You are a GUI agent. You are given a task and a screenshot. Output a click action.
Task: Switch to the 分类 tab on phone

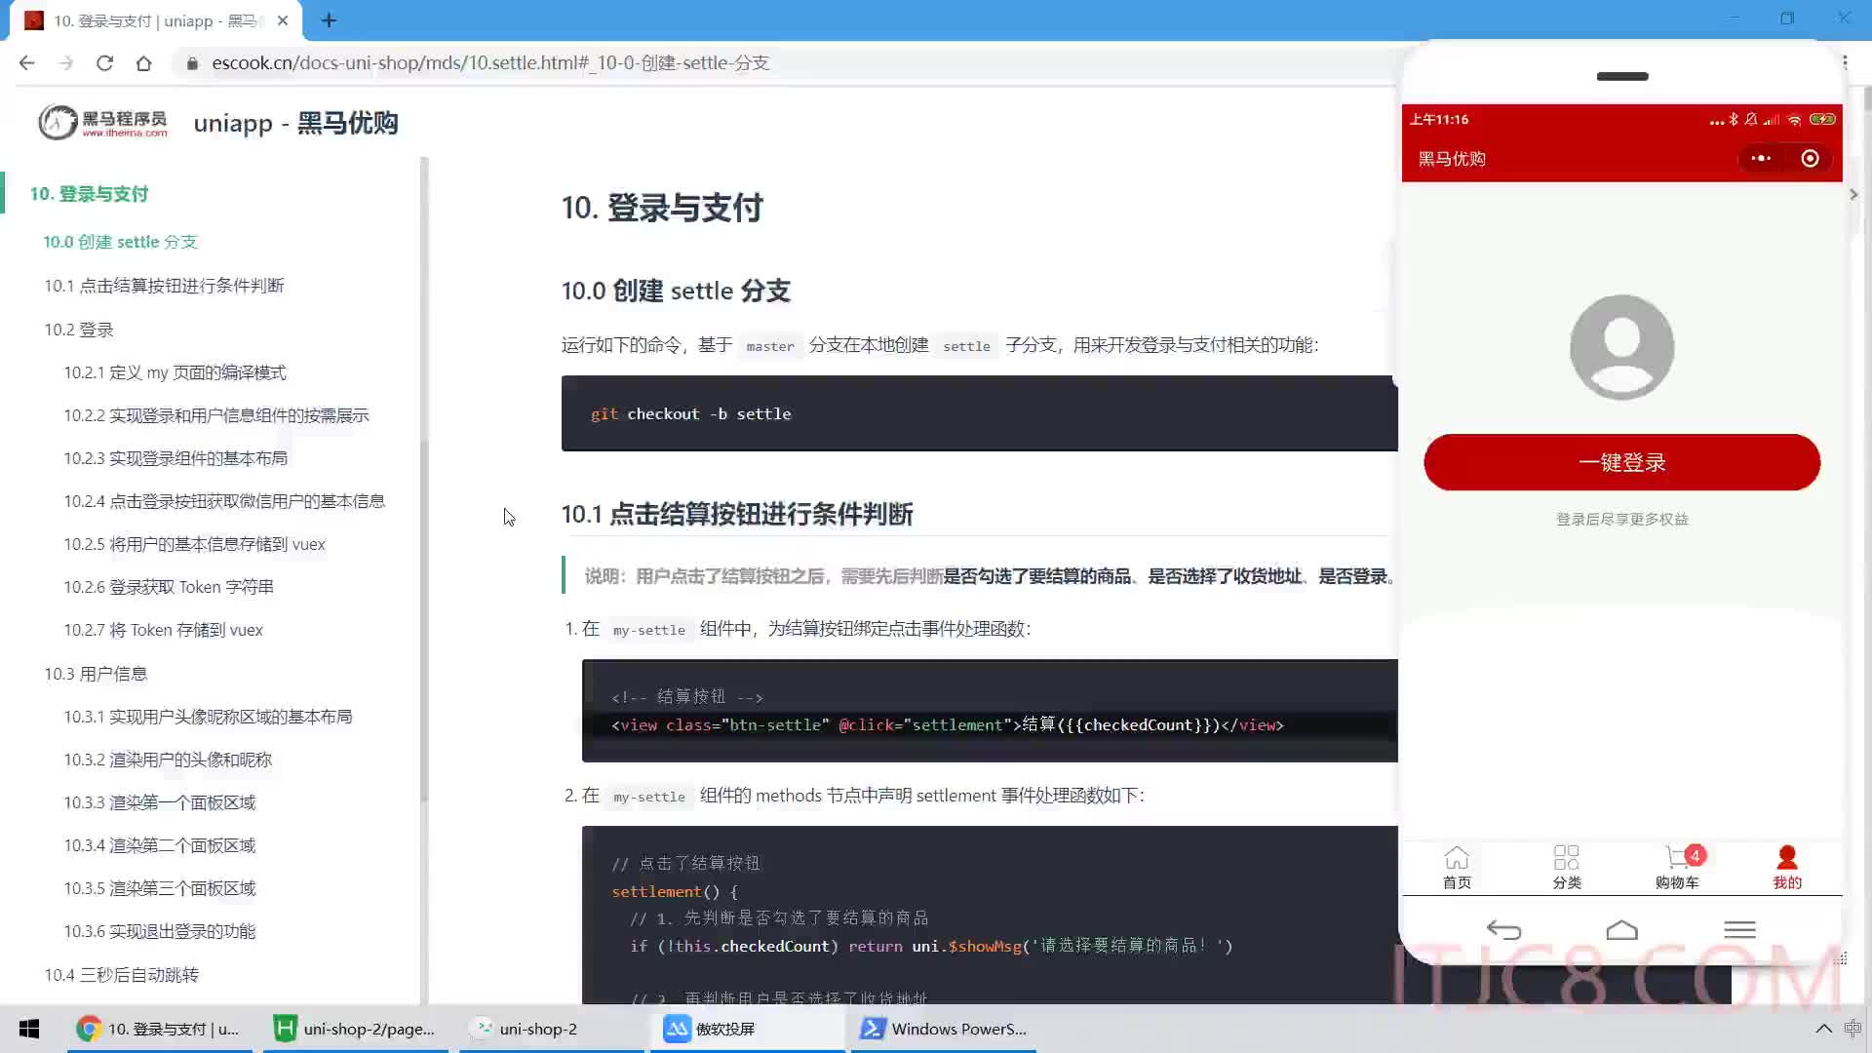[x=1567, y=867]
